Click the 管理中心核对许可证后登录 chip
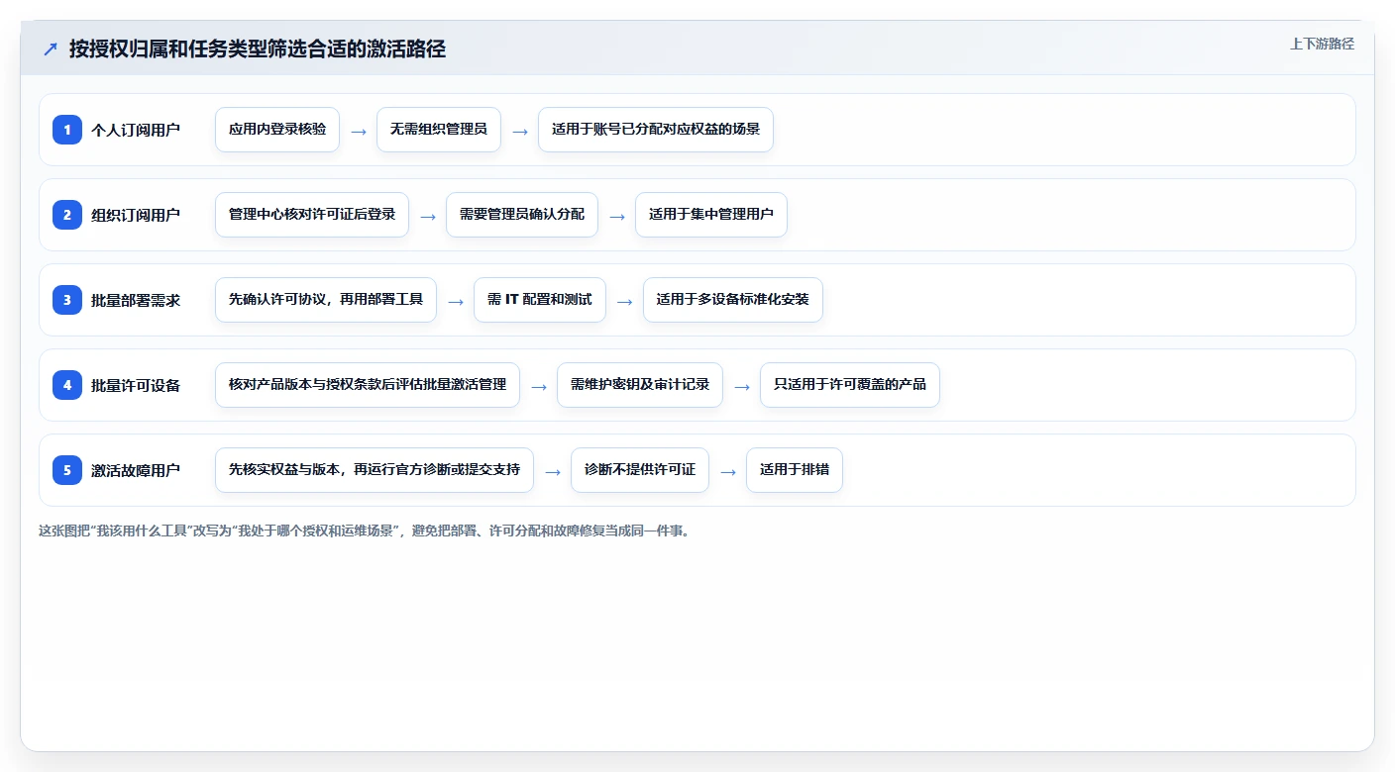 [312, 215]
